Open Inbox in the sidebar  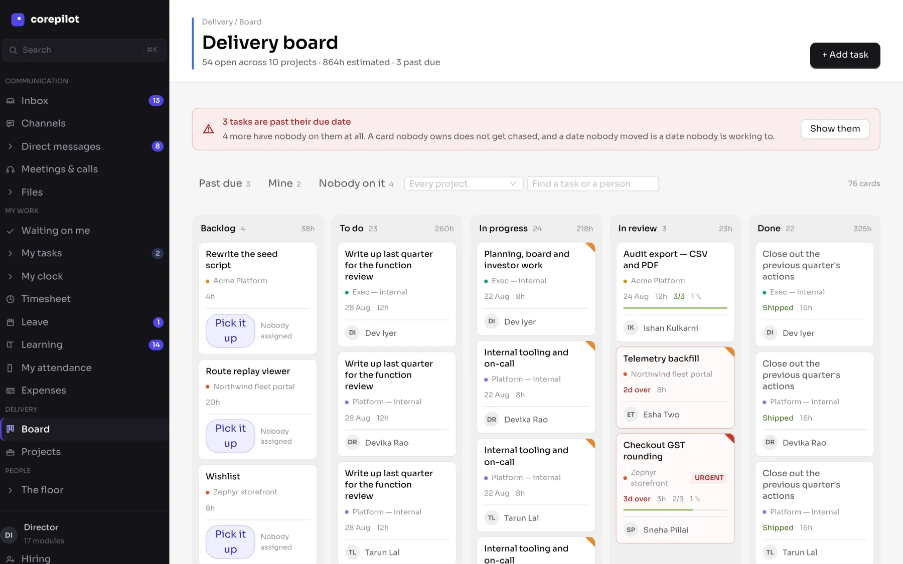point(84,101)
